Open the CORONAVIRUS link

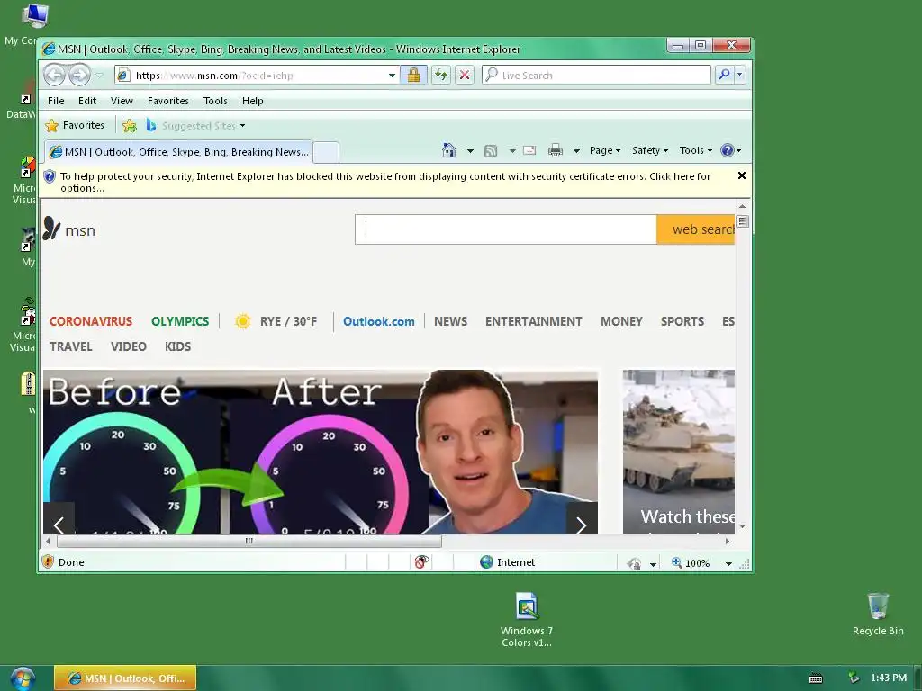coord(91,321)
